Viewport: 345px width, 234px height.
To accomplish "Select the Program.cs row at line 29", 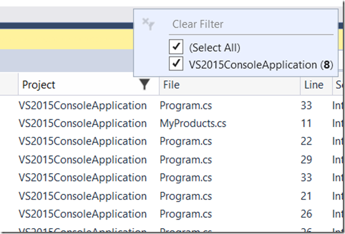I will tap(186, 160).
